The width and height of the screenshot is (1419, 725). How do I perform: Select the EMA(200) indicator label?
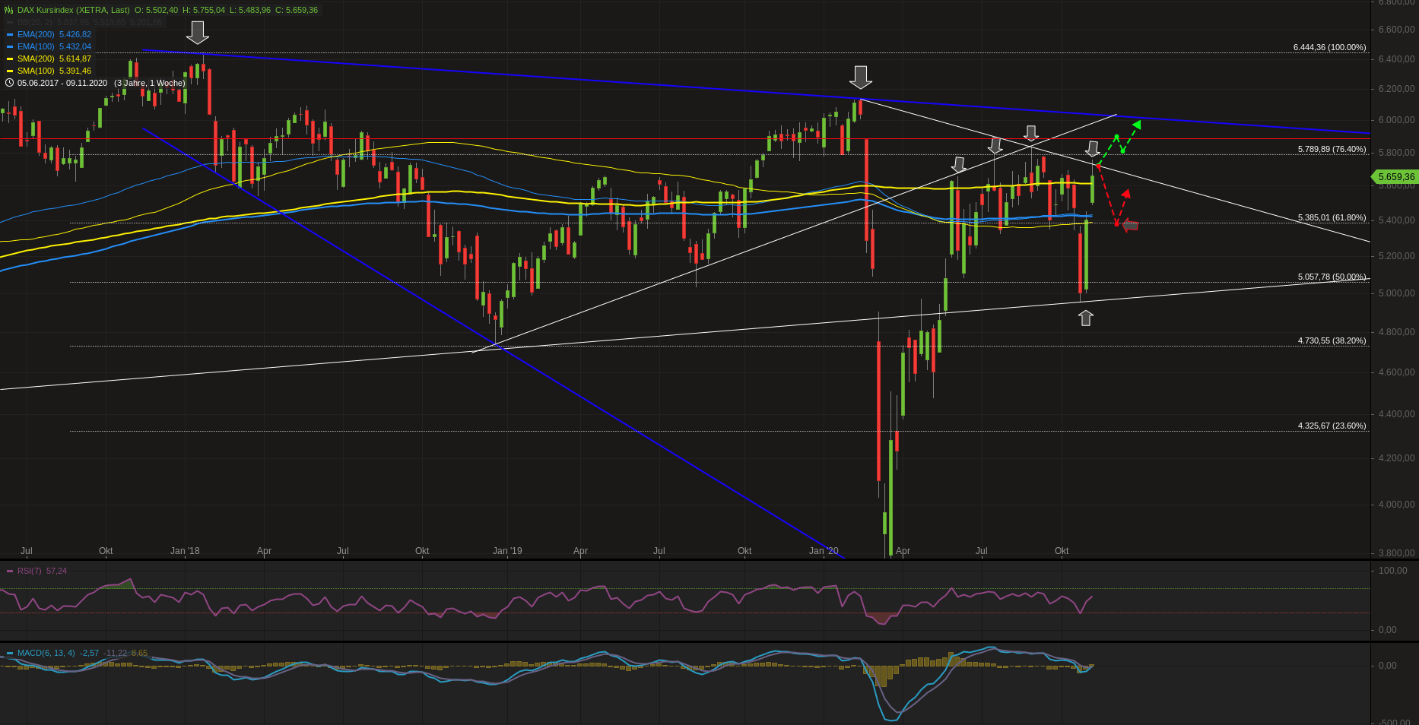tap(36, 34)
